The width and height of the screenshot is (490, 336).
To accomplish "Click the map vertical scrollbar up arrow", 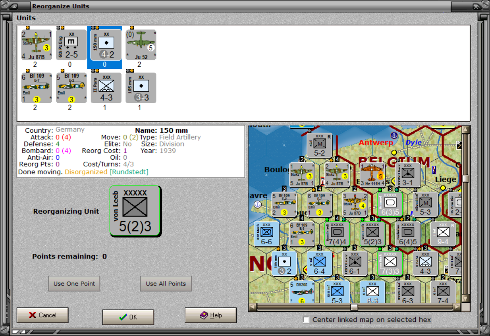I will pos(465,129).
